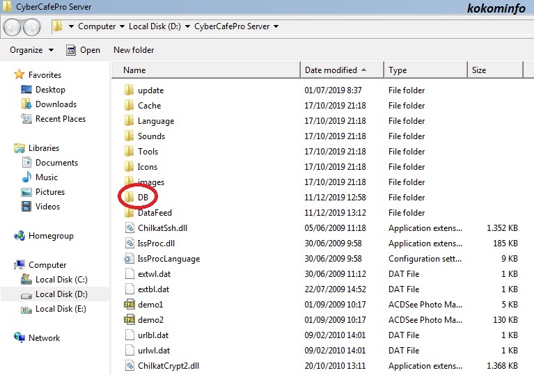Viewport: 534px width, 375px height.
Task: Click the Open toolbar button
Action: [83, 50]
